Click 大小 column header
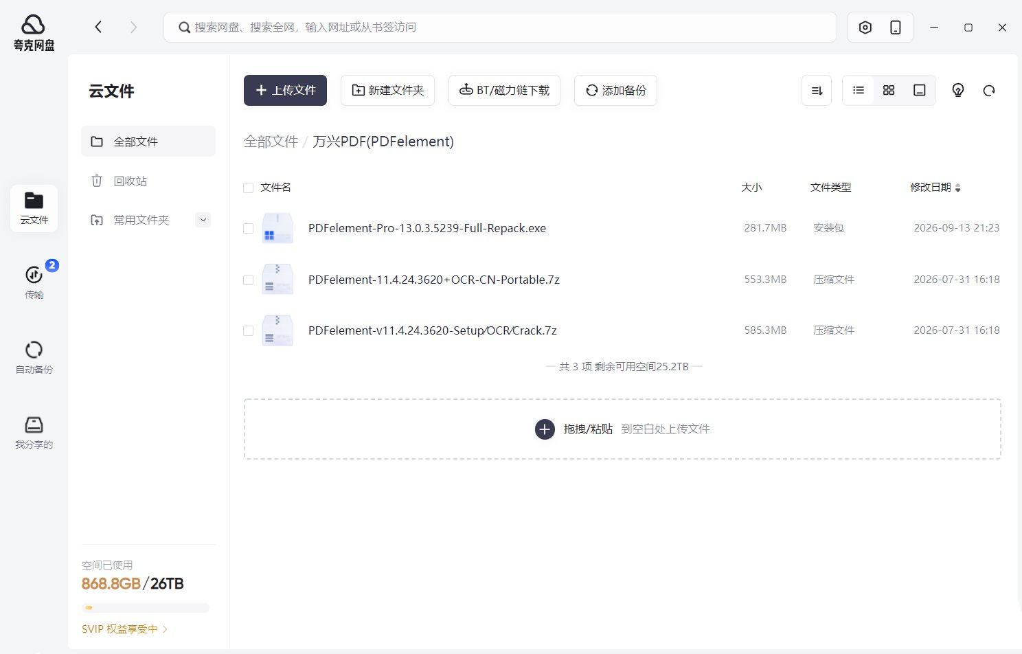 751,188
